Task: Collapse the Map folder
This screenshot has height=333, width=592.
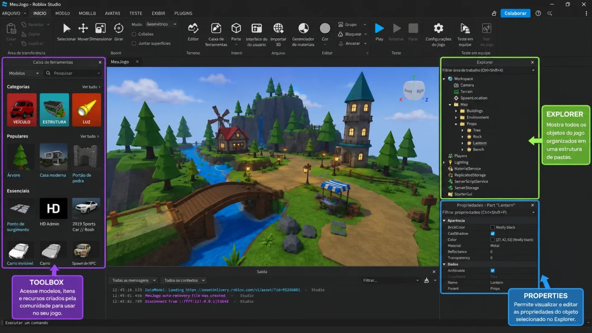Action: tap(450, 104)
